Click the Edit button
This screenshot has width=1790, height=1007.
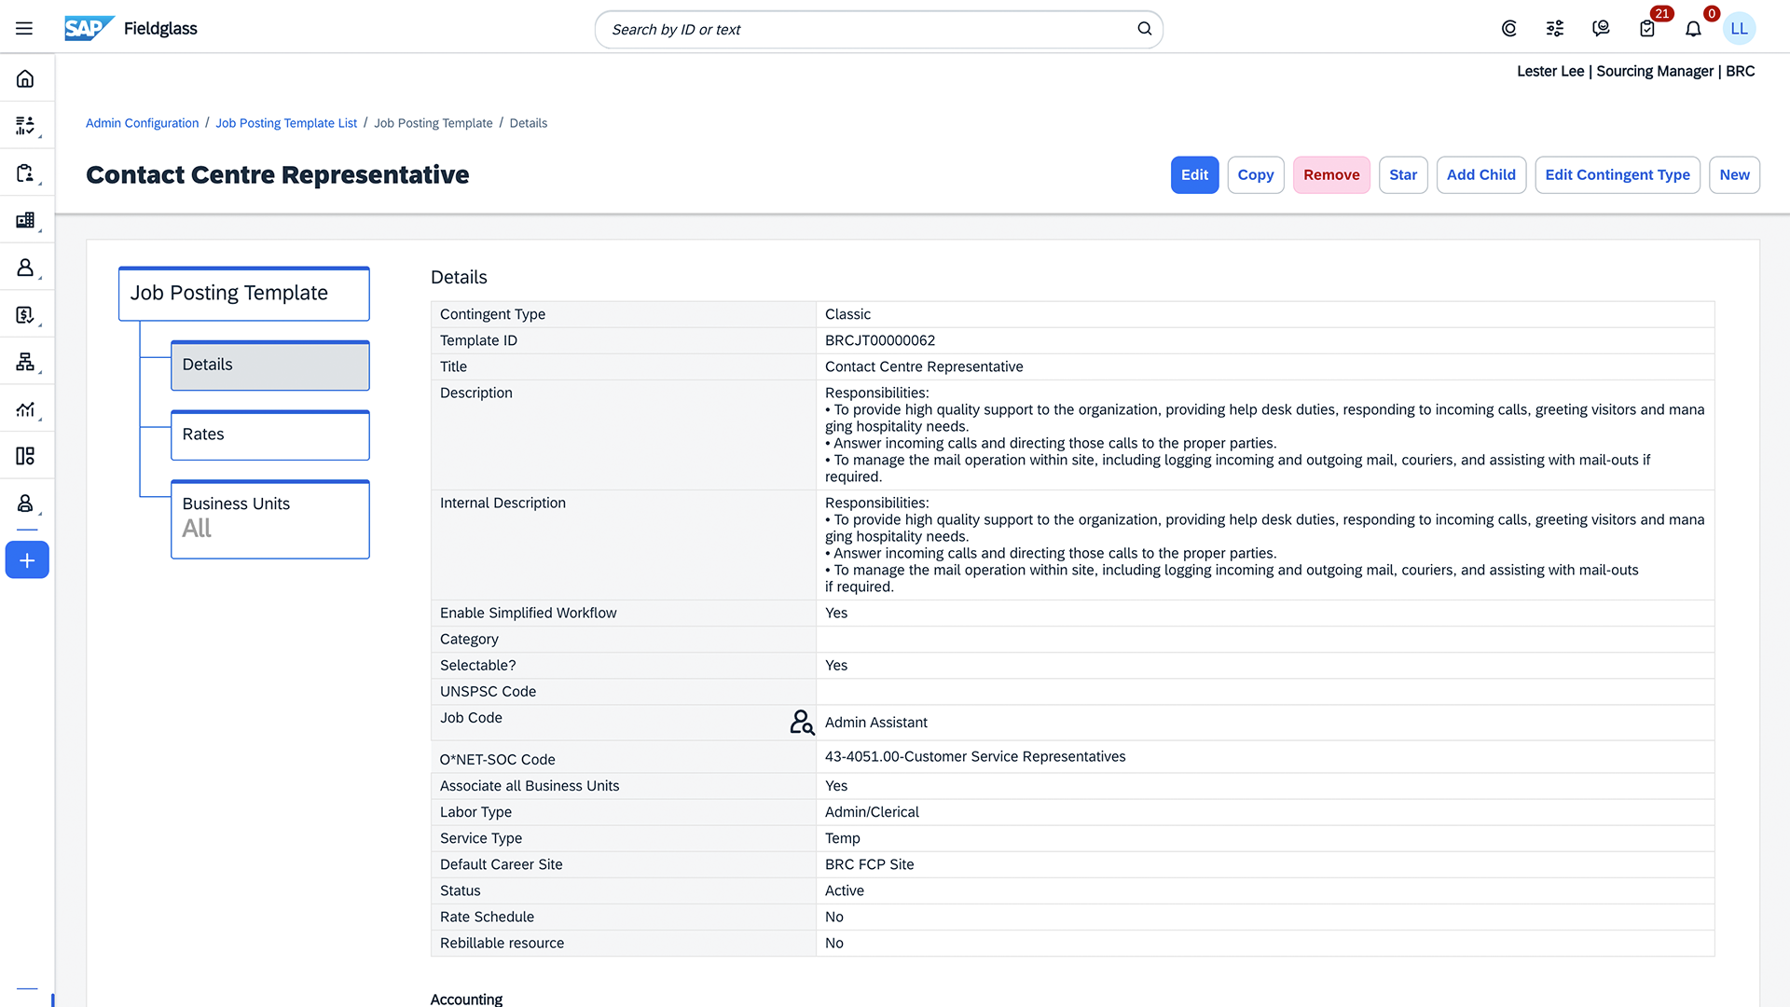pyautogui.click(x=1194, y=175)
